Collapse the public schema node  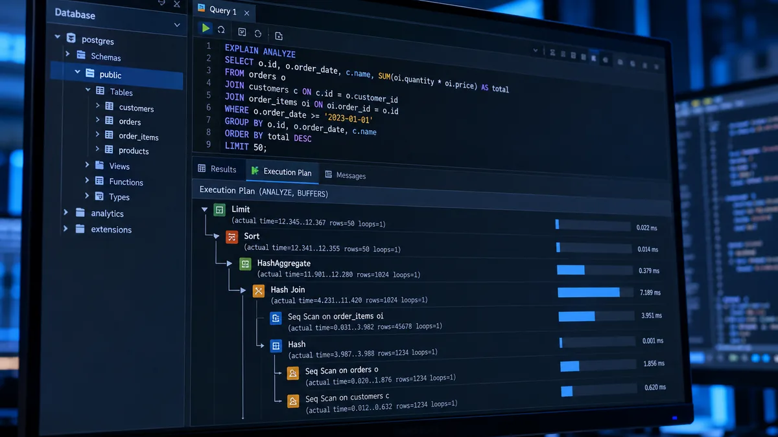(77, 73)
